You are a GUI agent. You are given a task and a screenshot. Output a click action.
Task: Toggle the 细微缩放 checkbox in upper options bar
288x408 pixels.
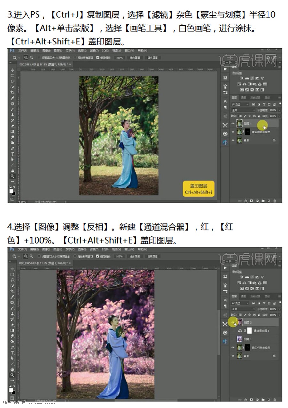98,58
